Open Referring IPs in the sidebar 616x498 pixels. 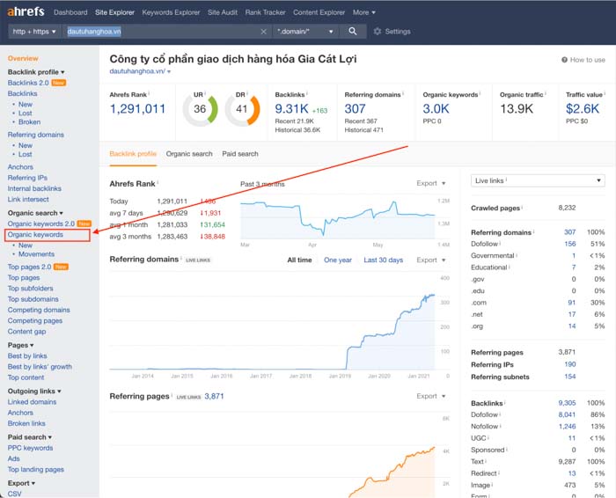pyautogui.click(x=27, y=178)
